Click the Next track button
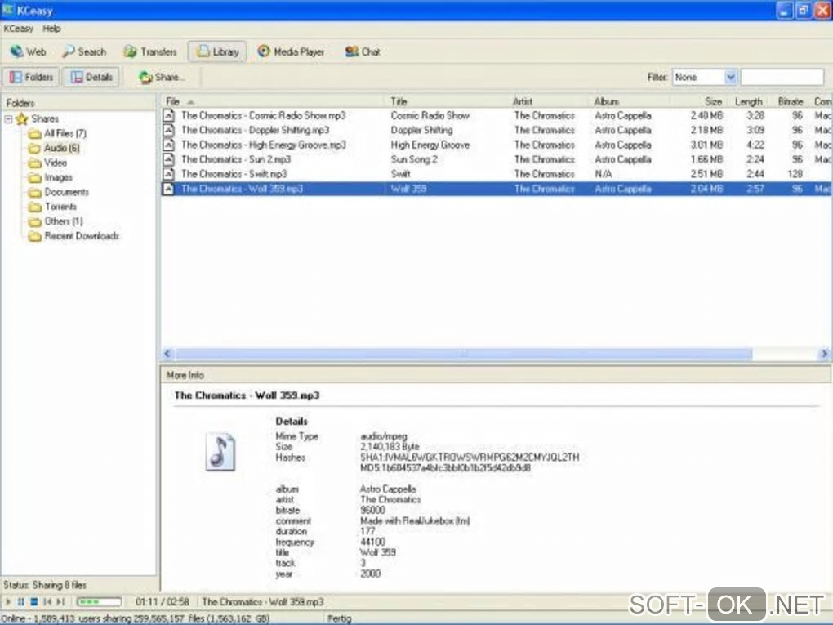This screenshot has height=625, width=833. tap(60, 601)
